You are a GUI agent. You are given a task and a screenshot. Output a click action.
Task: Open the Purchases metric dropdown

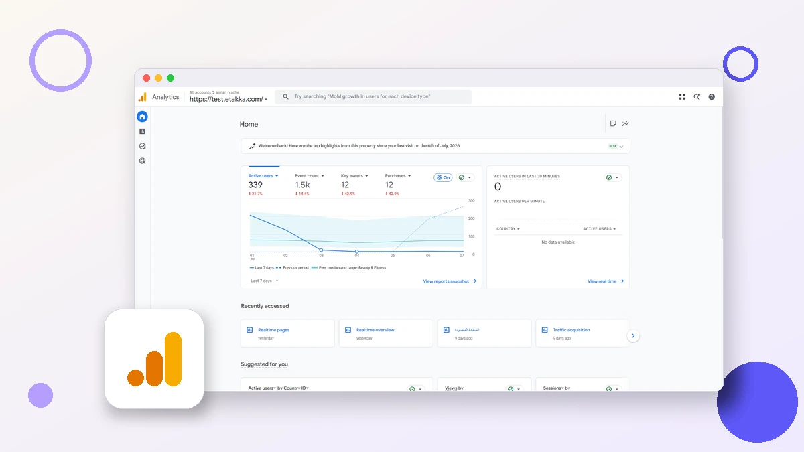(398, 176)
